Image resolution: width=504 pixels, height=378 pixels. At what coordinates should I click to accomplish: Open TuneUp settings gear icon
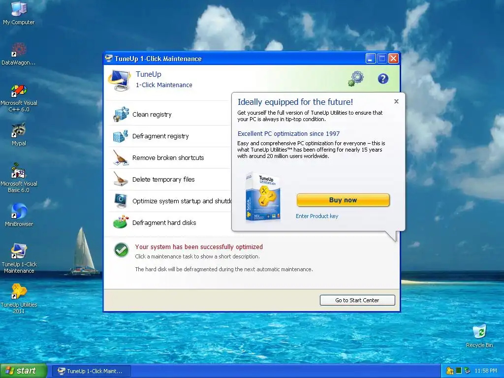[356, 79]
